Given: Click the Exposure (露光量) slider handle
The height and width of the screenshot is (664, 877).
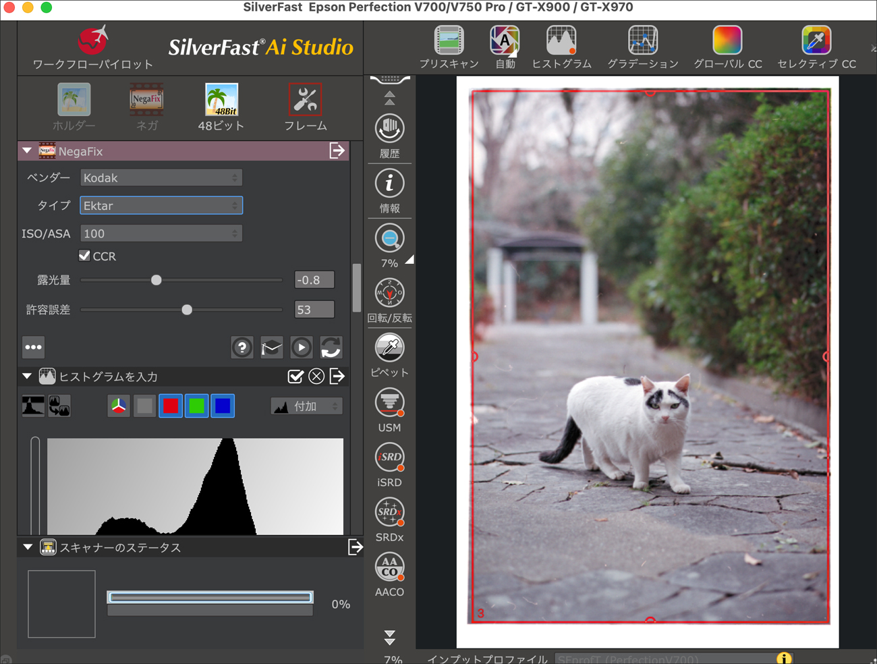Looking at the screenshot, I should [156, 280].
